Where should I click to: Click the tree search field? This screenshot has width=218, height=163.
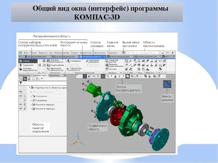tap(45, 83)
